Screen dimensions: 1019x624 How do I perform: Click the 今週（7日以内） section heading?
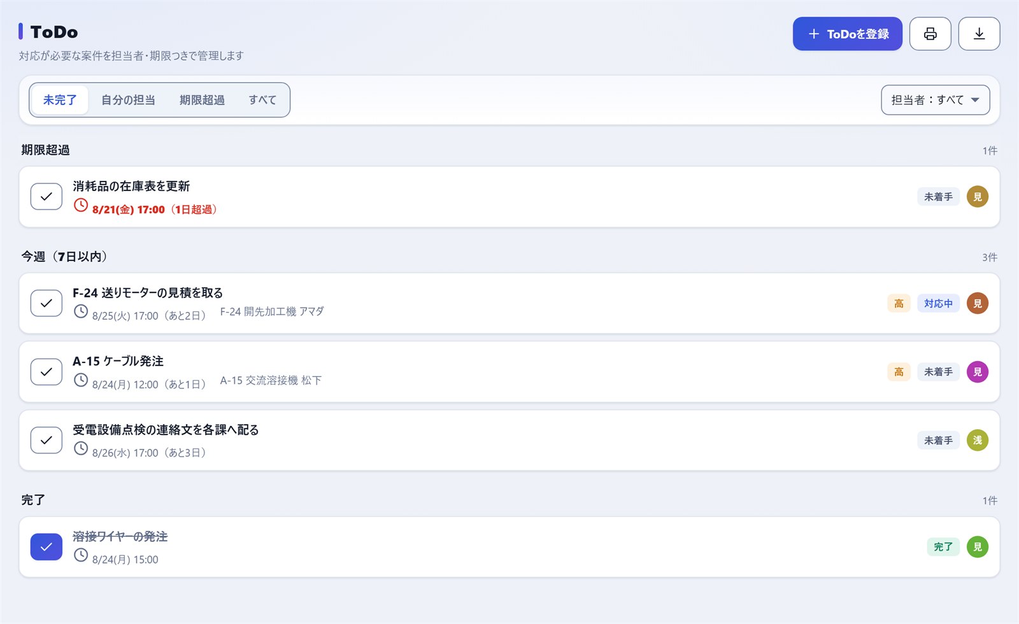(66, 257)
